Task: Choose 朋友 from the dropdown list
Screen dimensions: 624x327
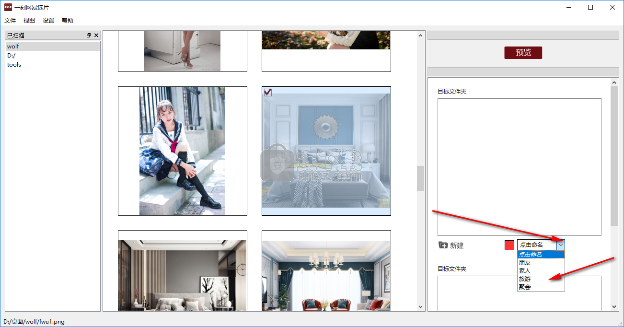Action: 541,263
